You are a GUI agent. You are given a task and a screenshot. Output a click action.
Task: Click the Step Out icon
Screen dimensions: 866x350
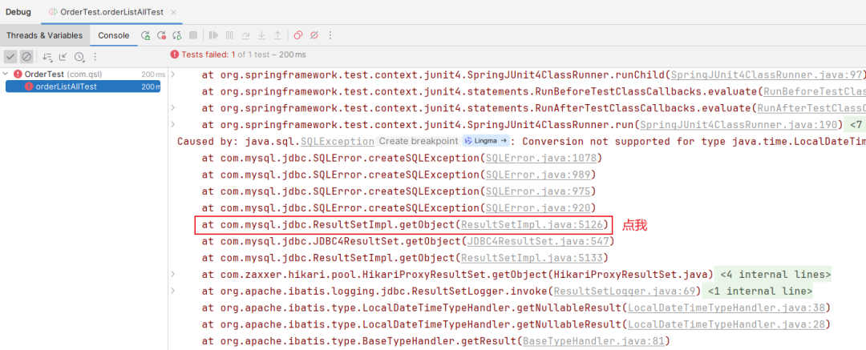coord(277,35)
